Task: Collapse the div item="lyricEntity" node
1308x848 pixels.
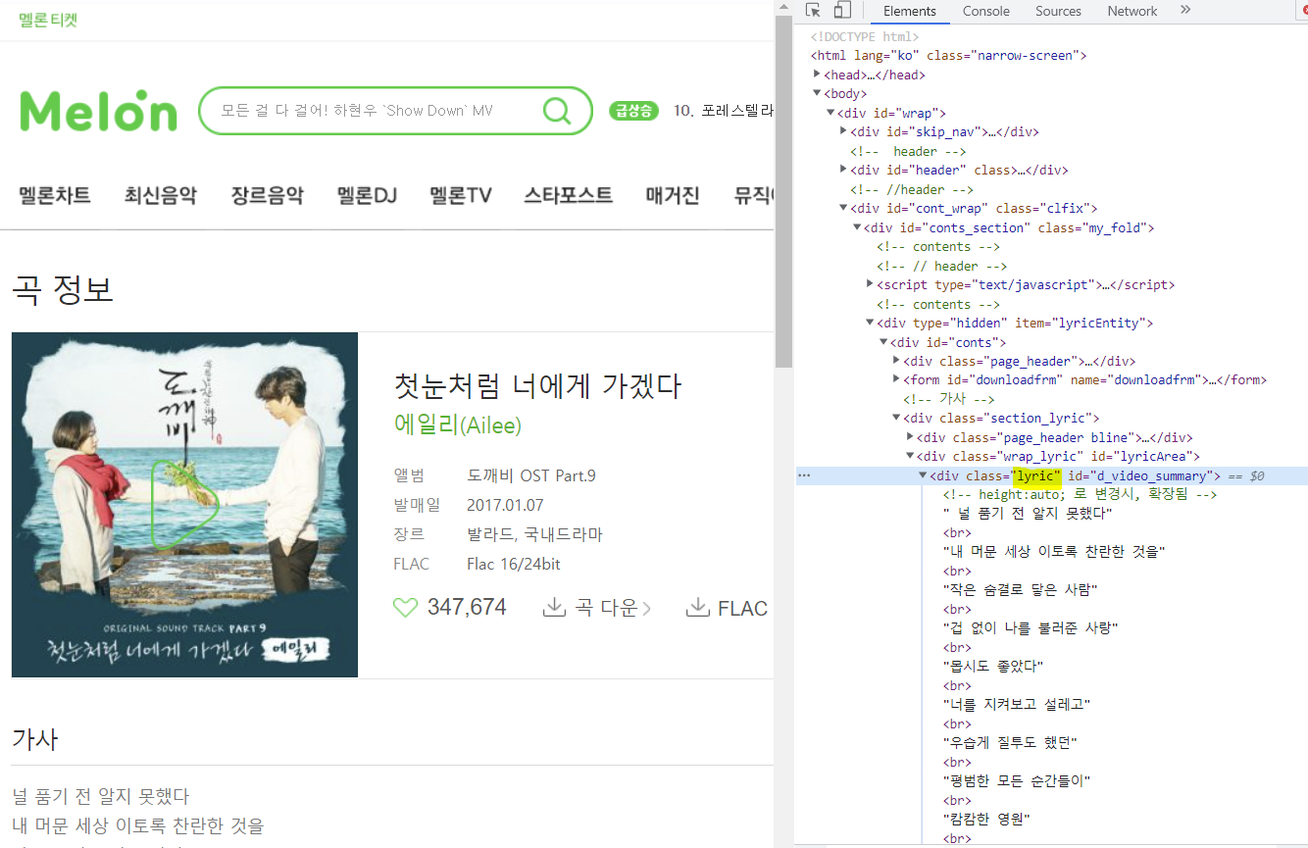Action: (x=870, y=323)
